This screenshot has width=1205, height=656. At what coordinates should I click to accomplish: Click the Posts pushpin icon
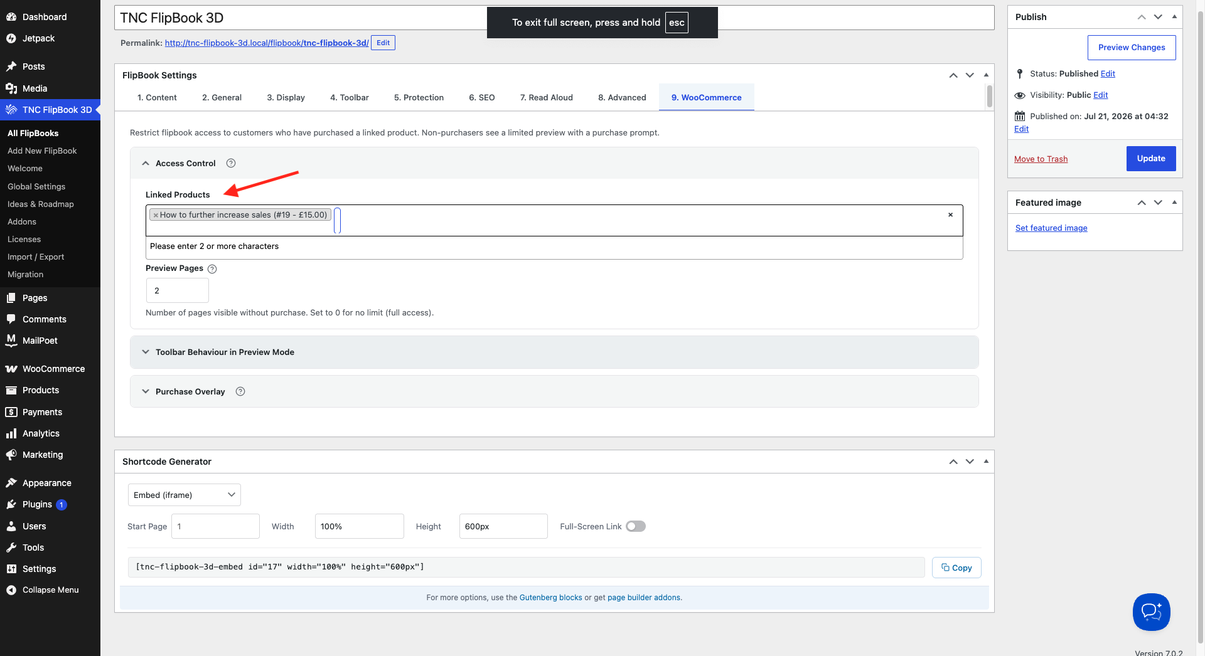click(11, 66)
